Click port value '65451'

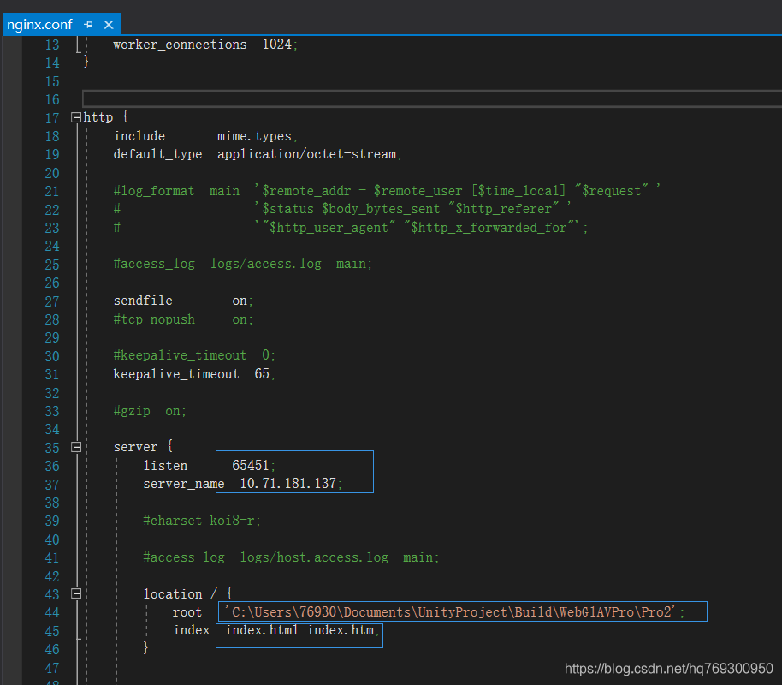tap(251, 465)
